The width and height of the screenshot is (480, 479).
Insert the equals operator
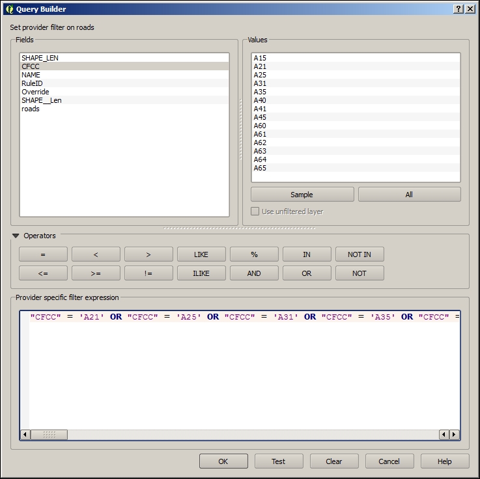click(43, 254)
